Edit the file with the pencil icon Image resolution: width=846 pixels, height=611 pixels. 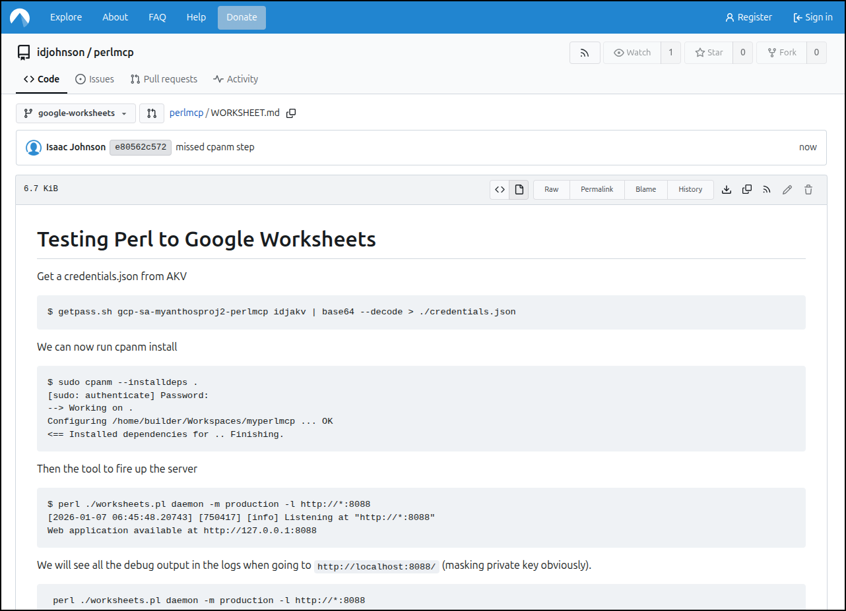(787, 190)
